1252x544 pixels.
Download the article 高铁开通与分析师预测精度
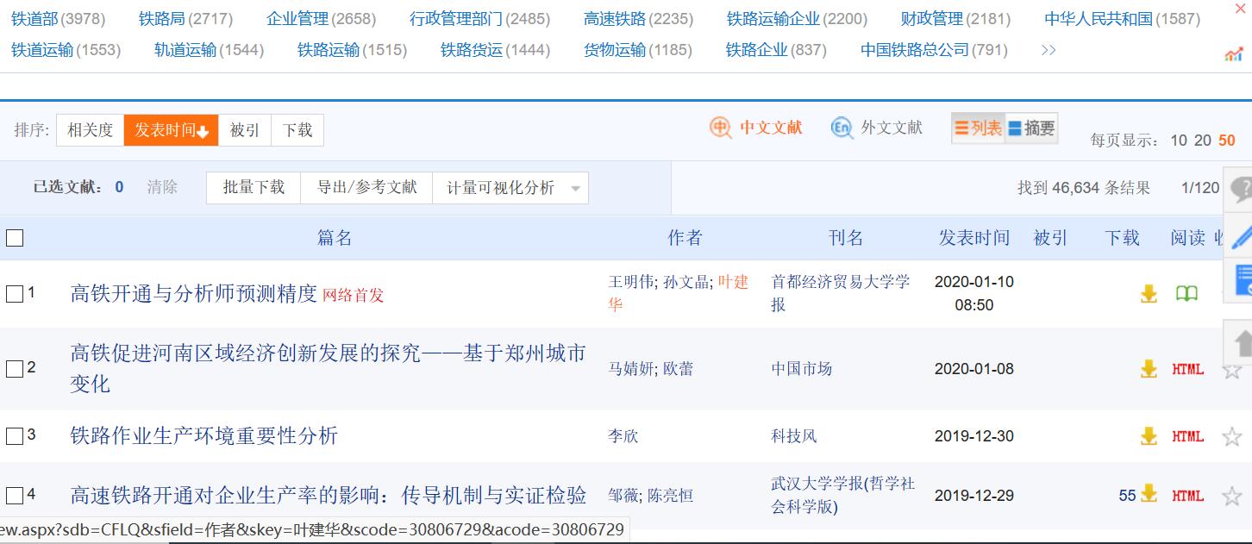coord(1149,294)
